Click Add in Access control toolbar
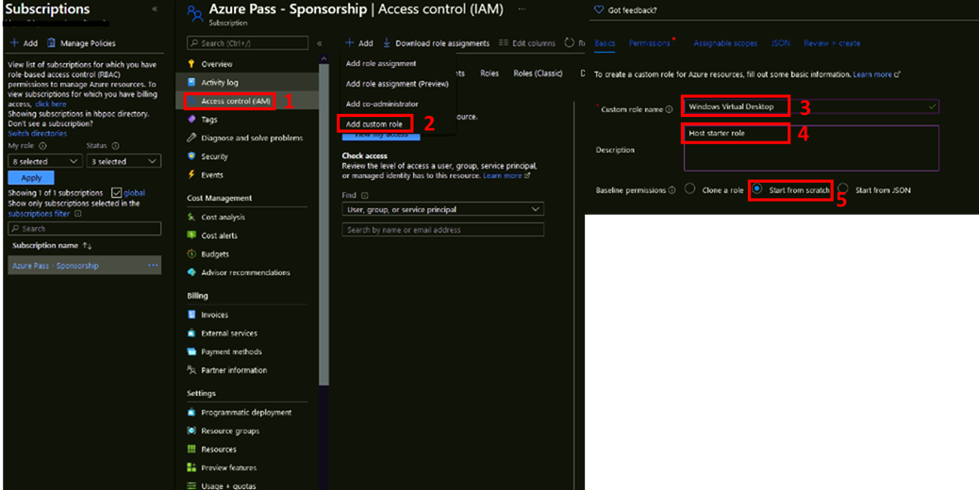 [x=359, y=43]
